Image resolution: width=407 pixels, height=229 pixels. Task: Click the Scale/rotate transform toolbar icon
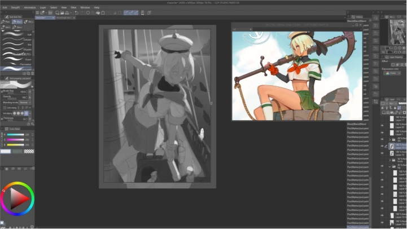pyautogui.click(x=103, y=13)
